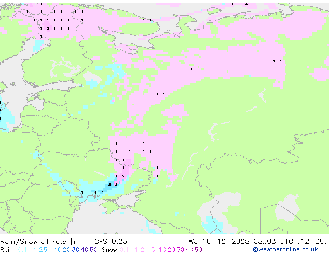Click the snow legend value 5

[x=153, y=250]
